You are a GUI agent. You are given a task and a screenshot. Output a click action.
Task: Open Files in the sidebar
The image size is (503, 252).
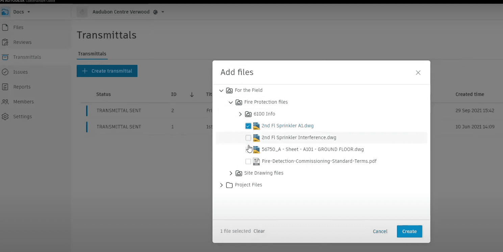coord(18,27)
